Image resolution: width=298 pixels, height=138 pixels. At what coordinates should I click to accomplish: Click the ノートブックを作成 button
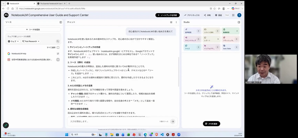click(167, 15)
